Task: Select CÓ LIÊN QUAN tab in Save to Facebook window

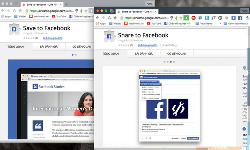Action: (x=82, y=46)
